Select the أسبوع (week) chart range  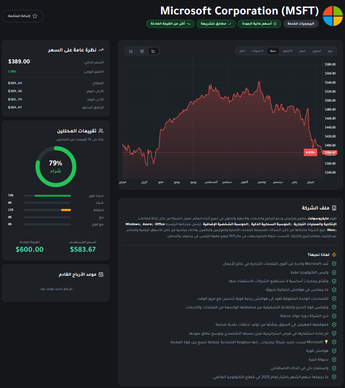pyautogui.click(x=317, y=51)
